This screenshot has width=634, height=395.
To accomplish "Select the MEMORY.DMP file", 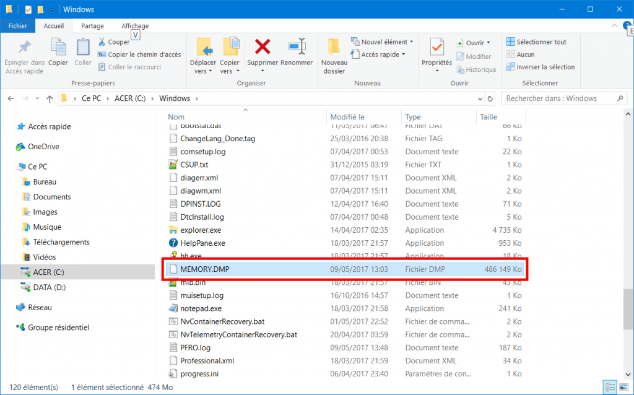I will click(345, 269).
